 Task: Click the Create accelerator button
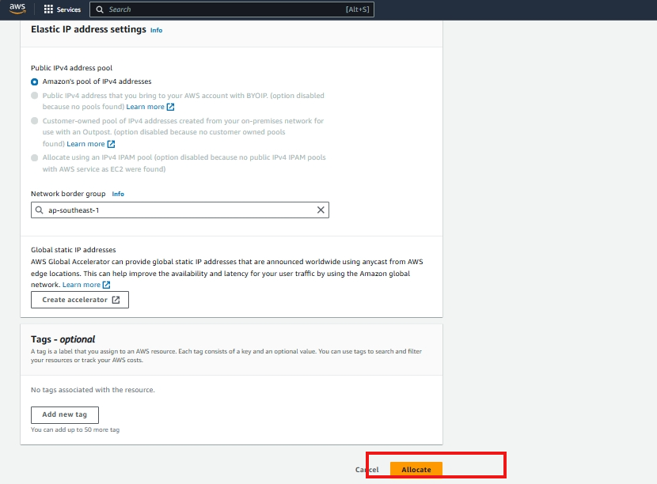coord(80,300)
